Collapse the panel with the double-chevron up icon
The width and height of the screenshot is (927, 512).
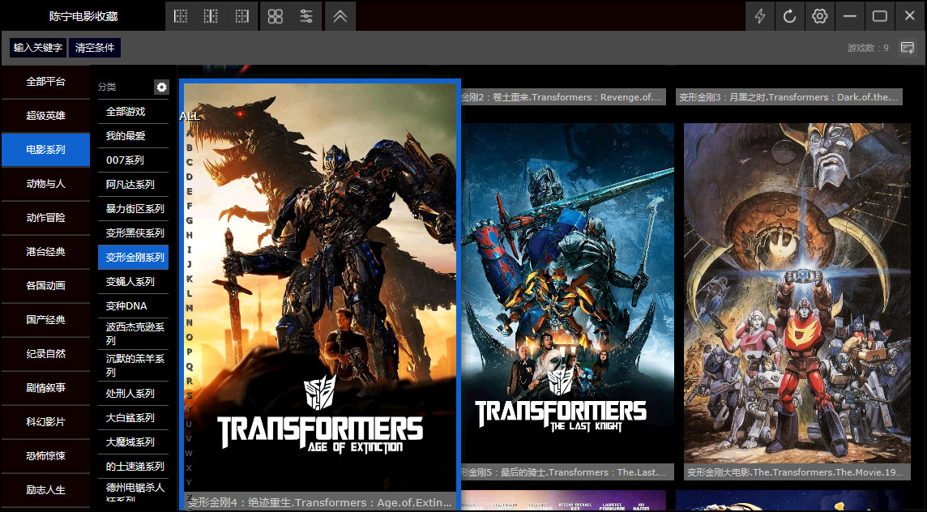tap(340, 16)
